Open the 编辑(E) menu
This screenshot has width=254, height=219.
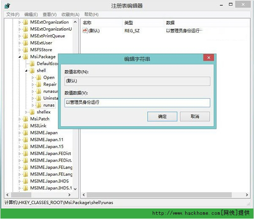pos(31,15)
